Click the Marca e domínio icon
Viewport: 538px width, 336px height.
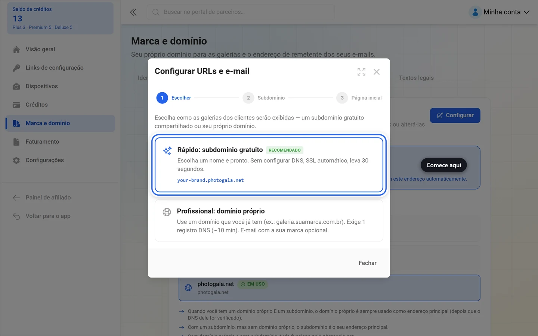click(16, 123)
